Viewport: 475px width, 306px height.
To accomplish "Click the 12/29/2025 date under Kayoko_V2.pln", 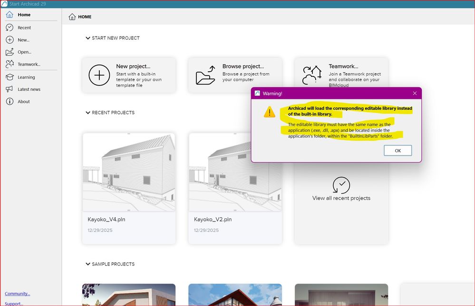I will tap(206, 230).
